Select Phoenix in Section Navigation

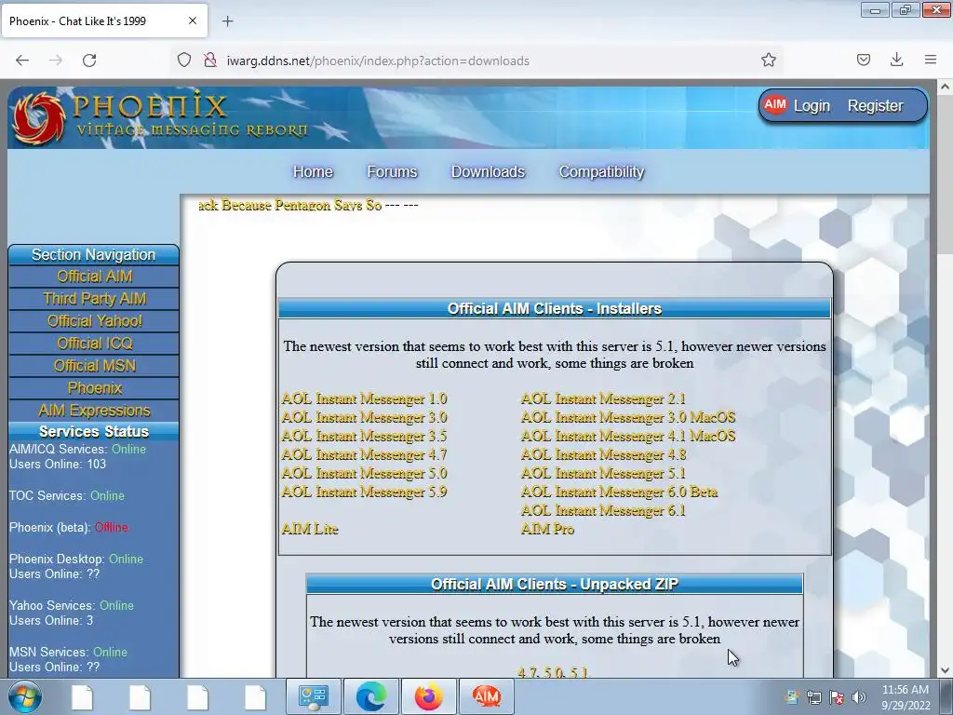[x=94, y=388]
